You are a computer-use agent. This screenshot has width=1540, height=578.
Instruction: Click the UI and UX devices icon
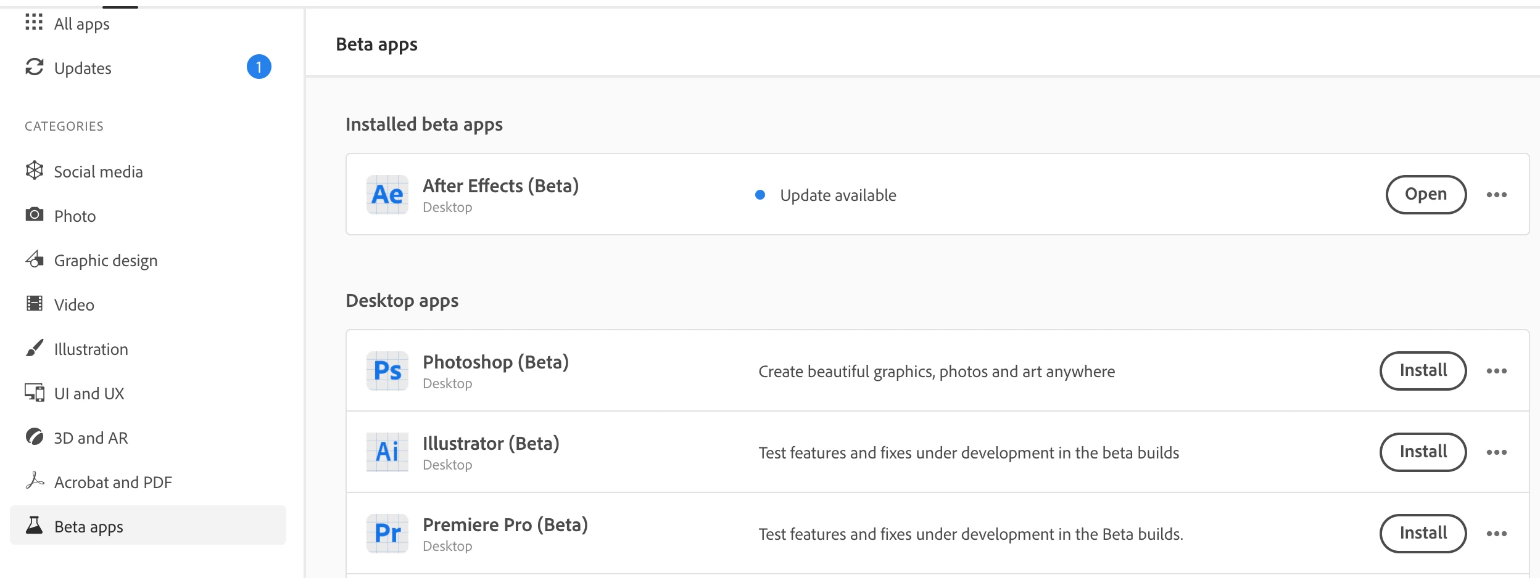[35, 393]
